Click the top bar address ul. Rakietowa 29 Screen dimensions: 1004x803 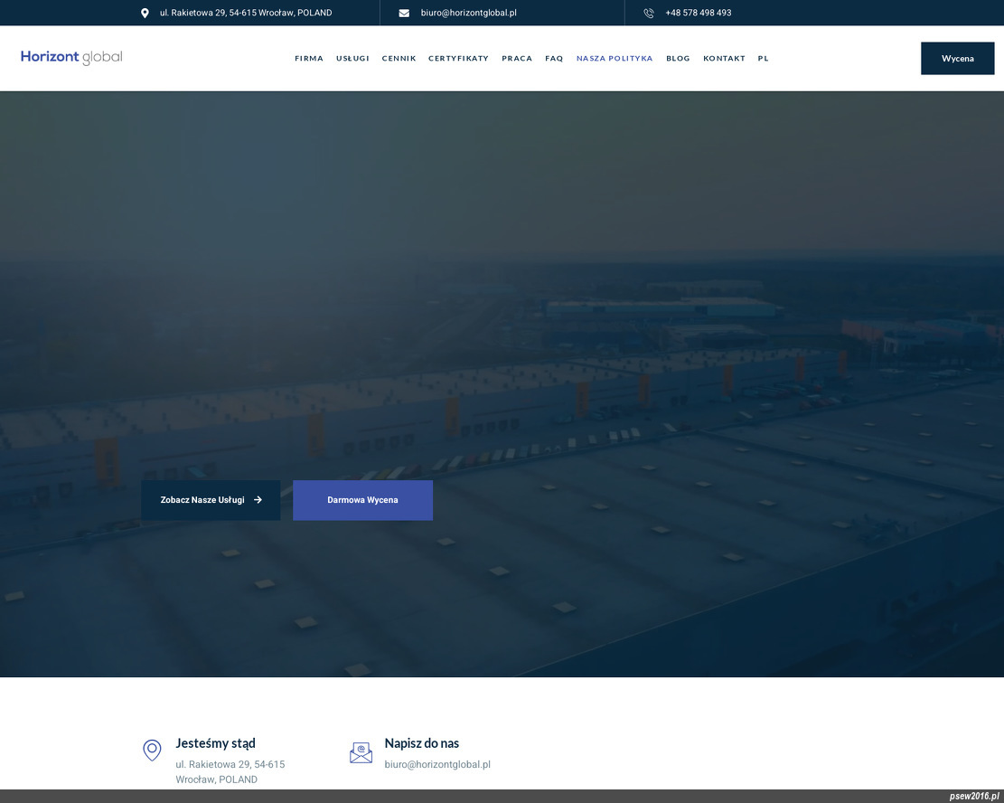(x=246, y=13)
